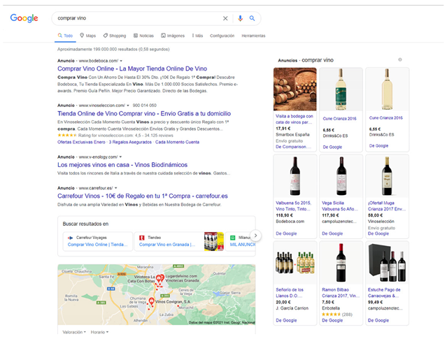Click the Google logo

pos(24,18)
